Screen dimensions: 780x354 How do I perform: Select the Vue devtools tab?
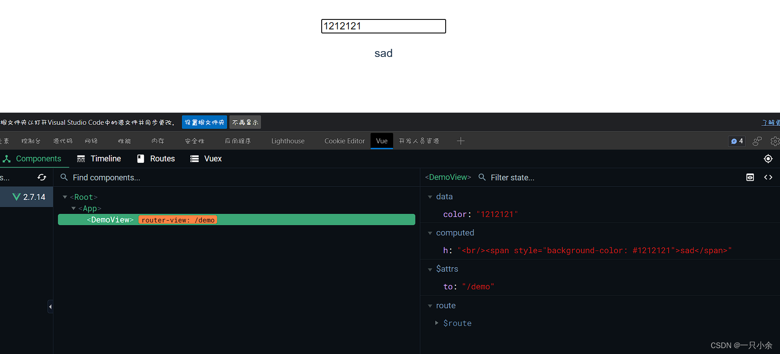click(382, 141)
